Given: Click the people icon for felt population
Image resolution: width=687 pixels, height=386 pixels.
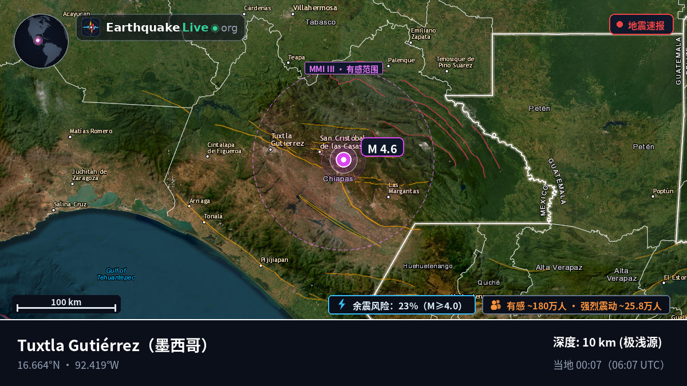Looking at the screenshot, I should point(496,305).
